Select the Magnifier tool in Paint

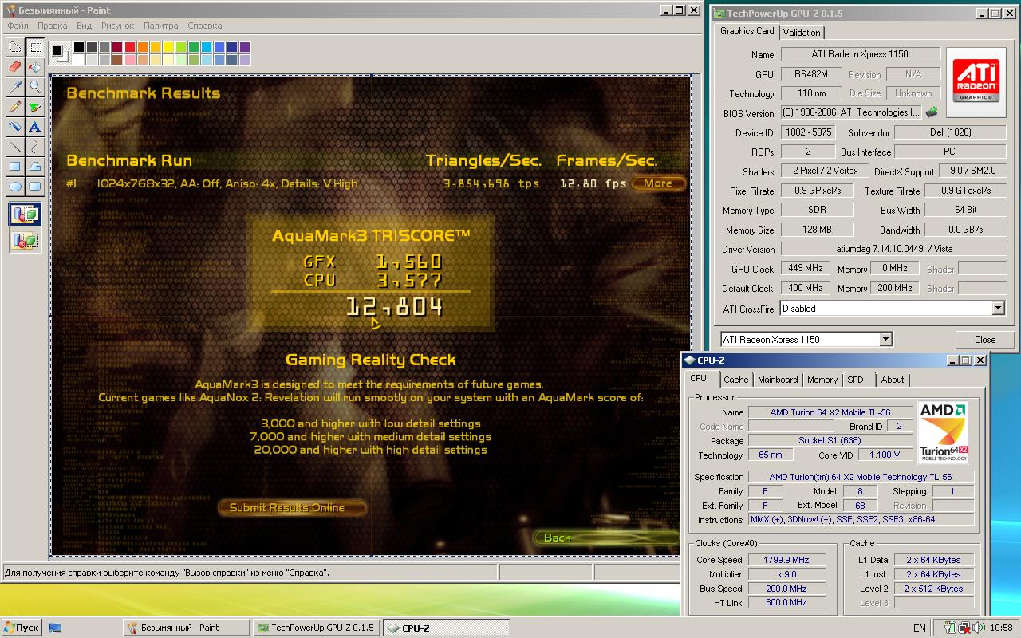click(35, 87)
